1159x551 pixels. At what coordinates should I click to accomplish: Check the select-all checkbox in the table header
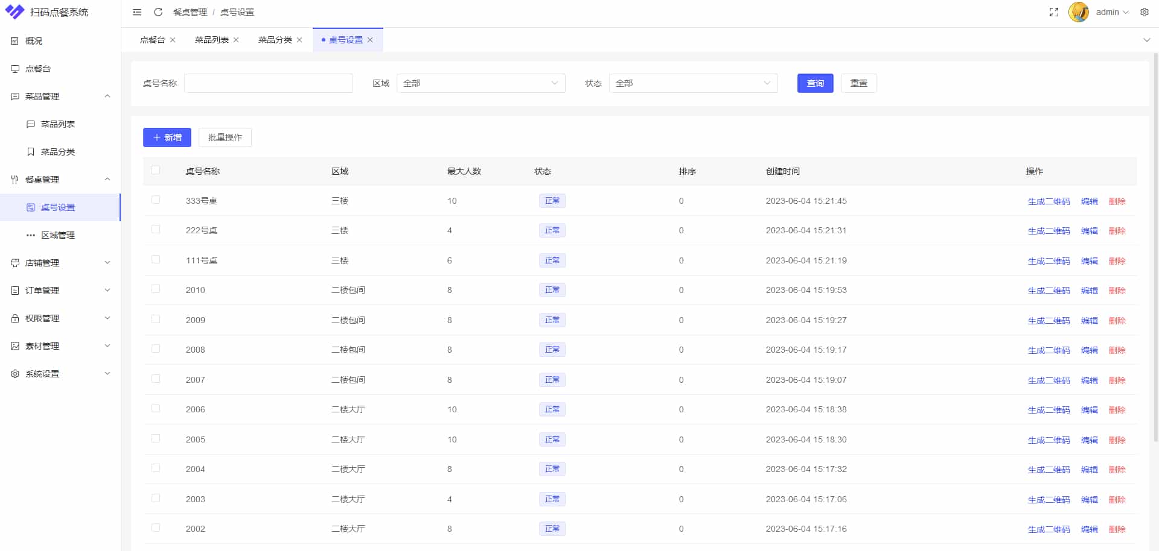click(x=156, y=171)
